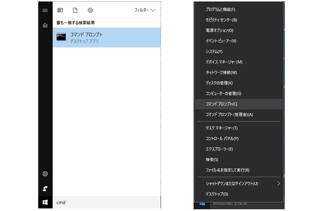Viewport: 319px width, 211px height.
Task: Launch コントロール パネル(P)
Action: click(239, 139)
